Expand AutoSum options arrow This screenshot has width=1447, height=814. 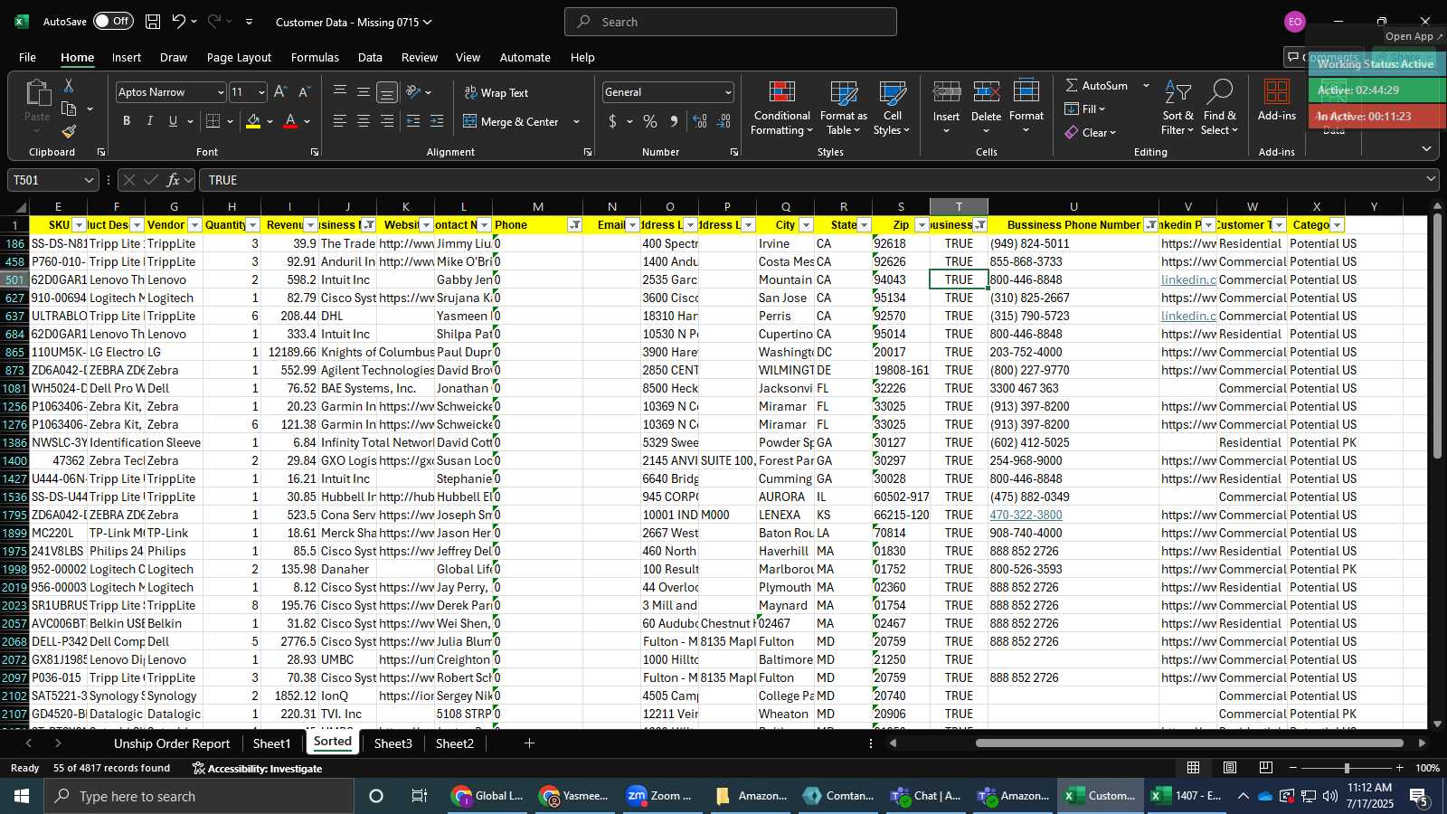(x=1146, y=85)
